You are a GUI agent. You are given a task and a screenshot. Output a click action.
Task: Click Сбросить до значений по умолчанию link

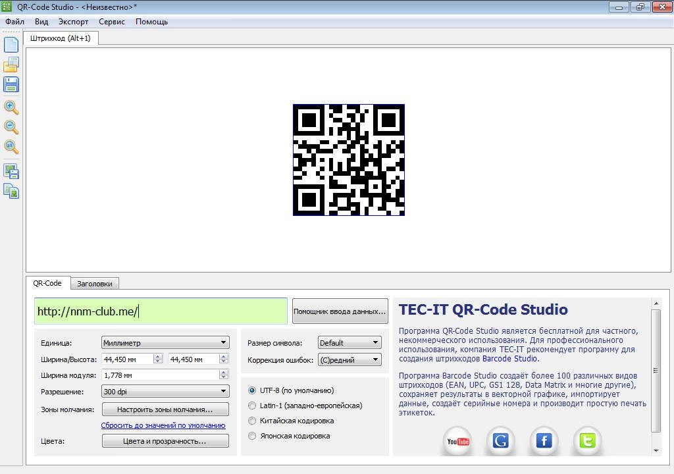163,425
